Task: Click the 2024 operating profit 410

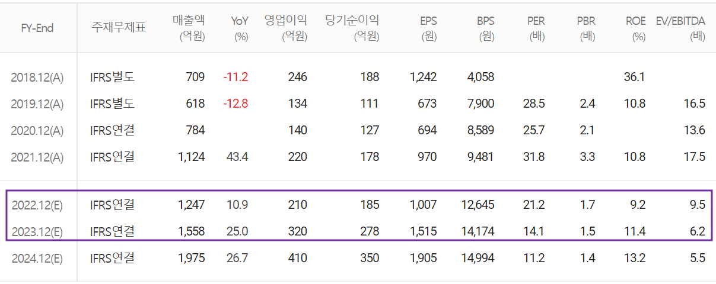Action: pyautogui.click(x=297, y=258)
